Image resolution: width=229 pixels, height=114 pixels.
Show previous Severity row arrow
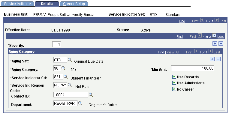click(200, 35)
